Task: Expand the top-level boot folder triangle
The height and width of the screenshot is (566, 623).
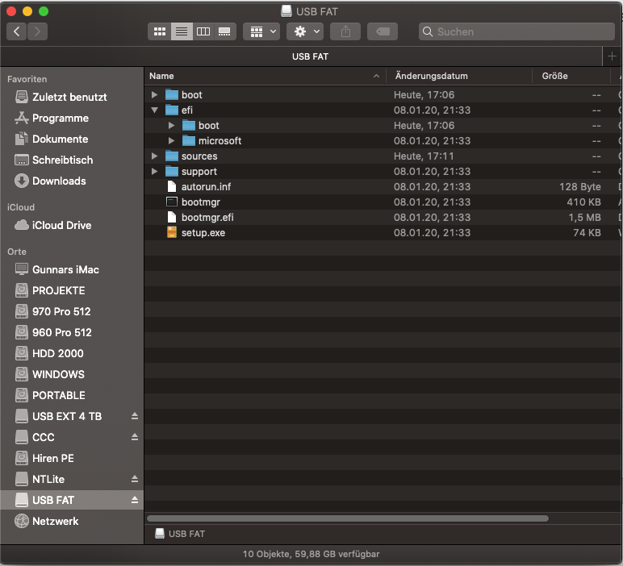Action: tap(155, 95)
